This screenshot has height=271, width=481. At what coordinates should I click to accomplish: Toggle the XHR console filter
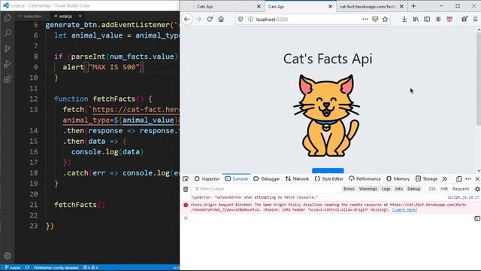click(444, 189)
